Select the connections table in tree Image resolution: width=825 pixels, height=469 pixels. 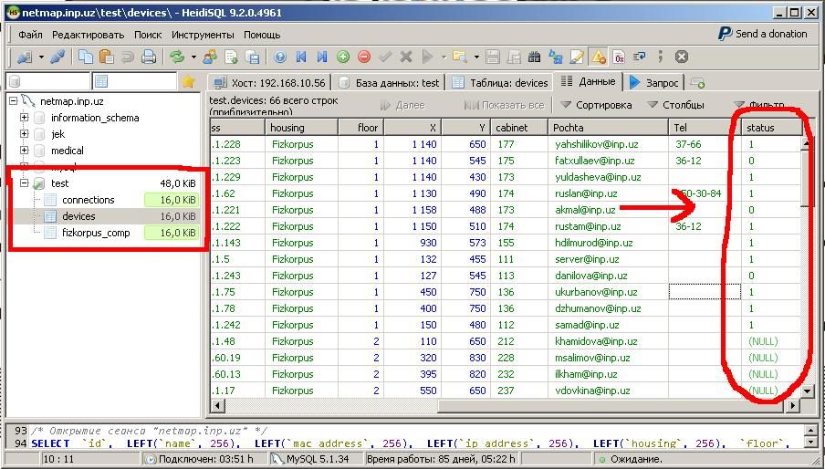[x=88, y=200]
